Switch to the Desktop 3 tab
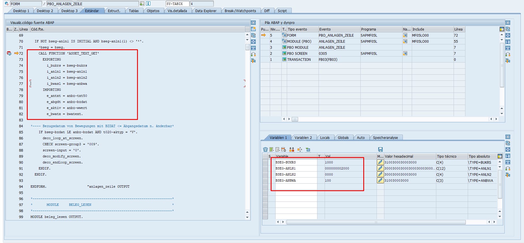This screenshot has width=524, height=243. (69, 11)
